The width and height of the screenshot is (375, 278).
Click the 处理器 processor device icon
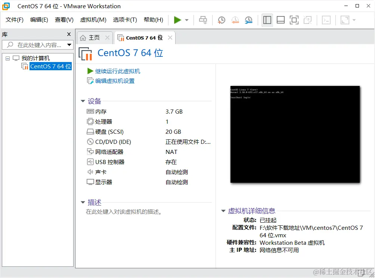pyautogui.click(x=90, y=121)
